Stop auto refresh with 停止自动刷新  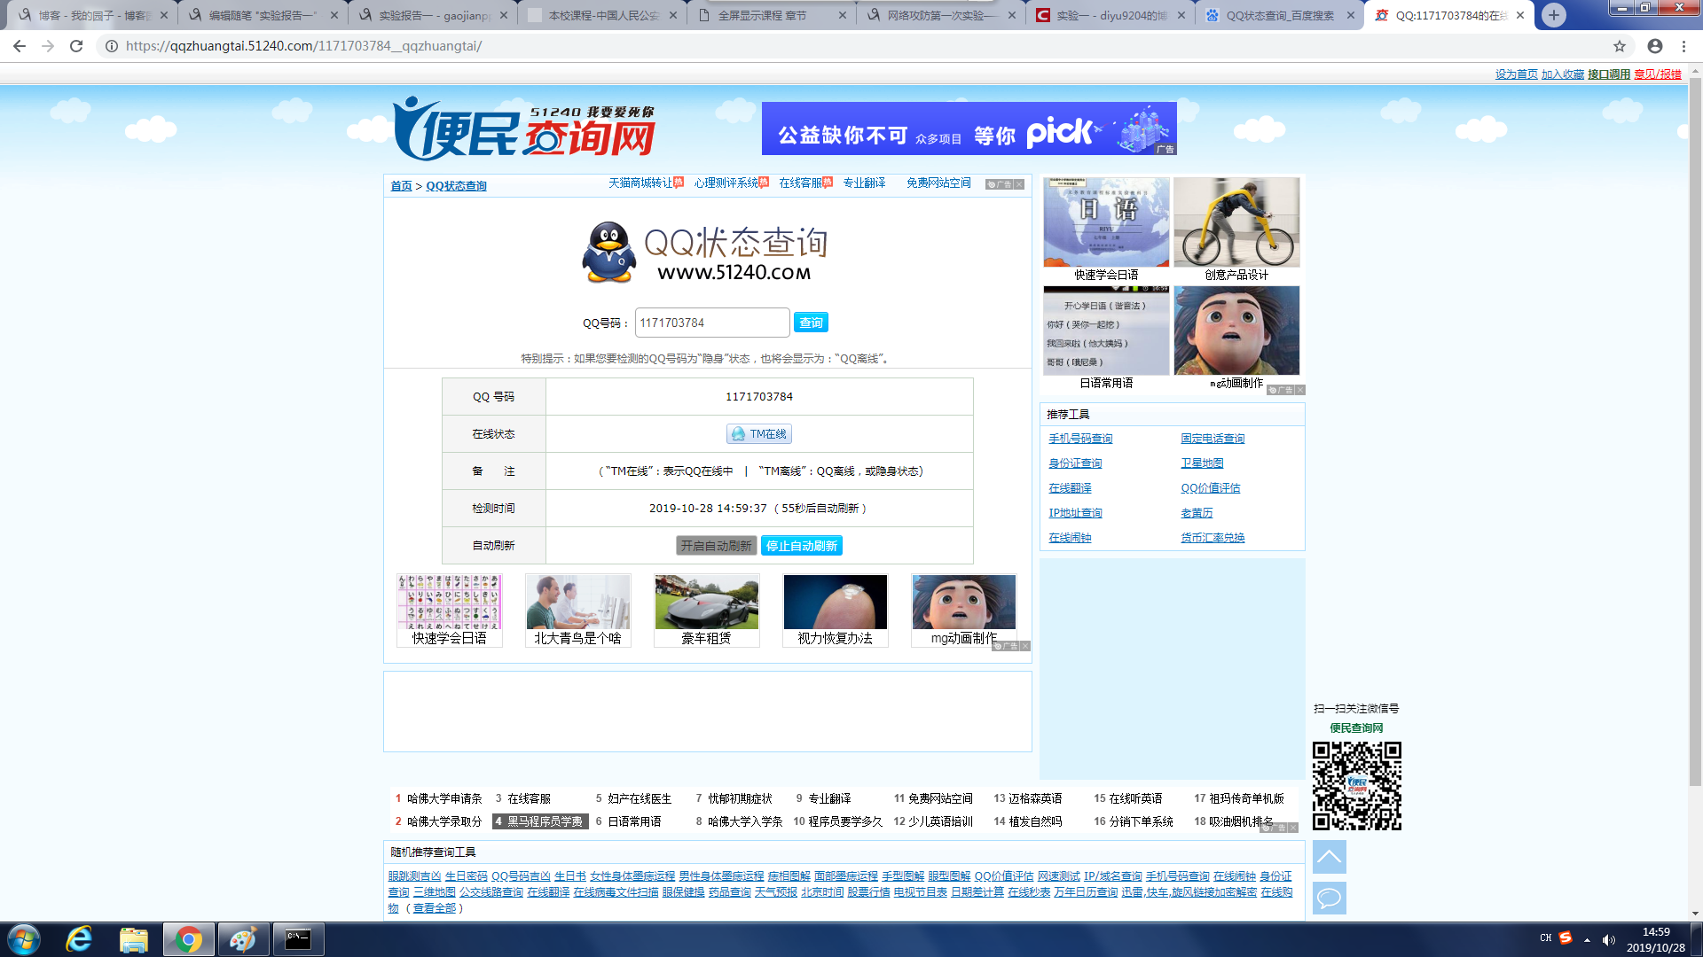(x=801, y=546)
